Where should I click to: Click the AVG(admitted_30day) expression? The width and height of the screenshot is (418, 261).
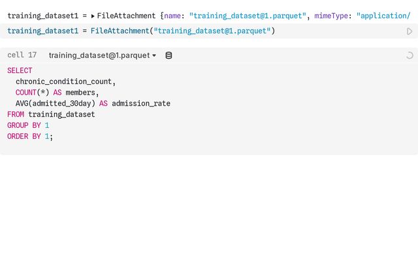pos(56,104)
